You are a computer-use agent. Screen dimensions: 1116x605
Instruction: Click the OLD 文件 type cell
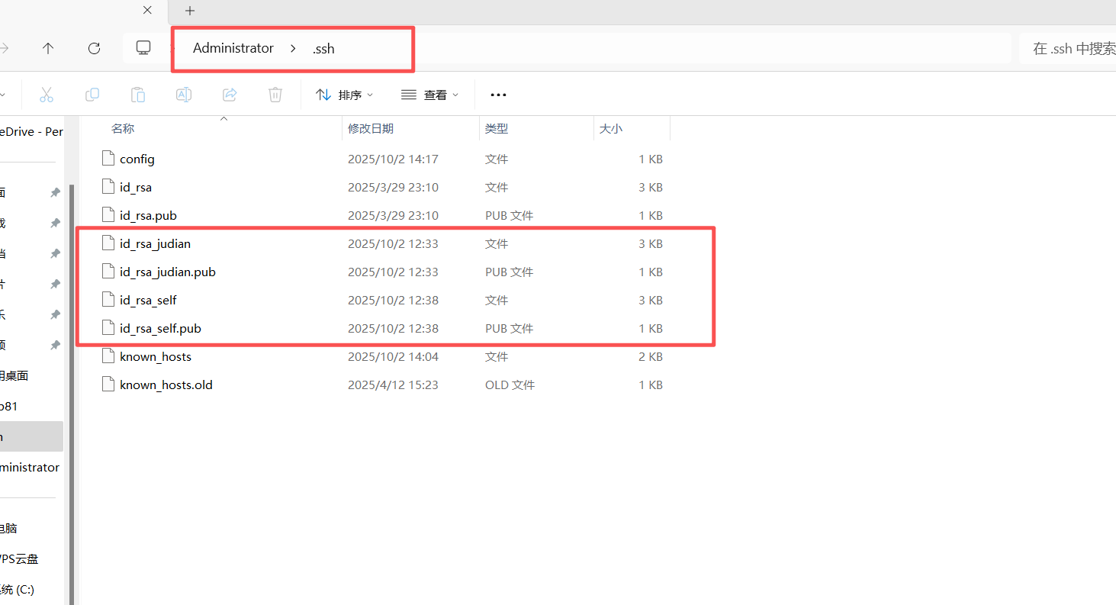tap(510, 385)
